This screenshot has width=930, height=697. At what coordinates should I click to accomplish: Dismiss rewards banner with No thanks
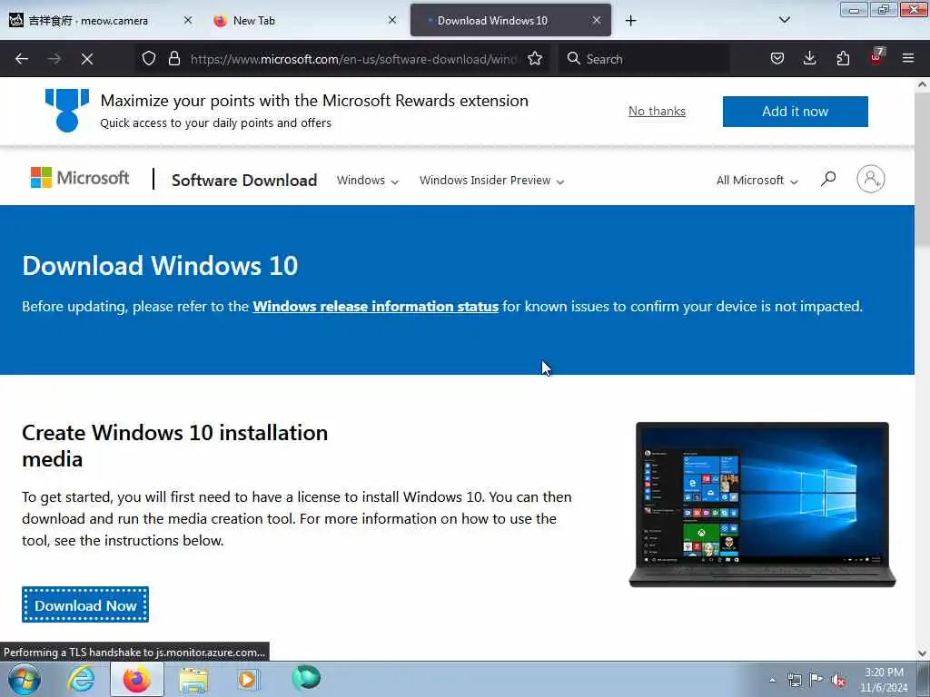click(x=657, y=112)
